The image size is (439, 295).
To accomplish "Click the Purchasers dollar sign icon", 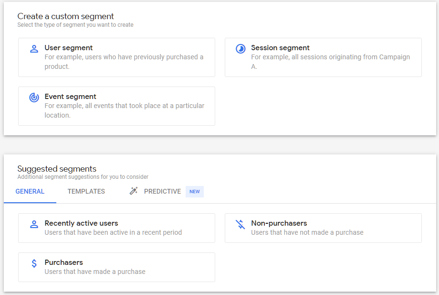I will 34,263.
